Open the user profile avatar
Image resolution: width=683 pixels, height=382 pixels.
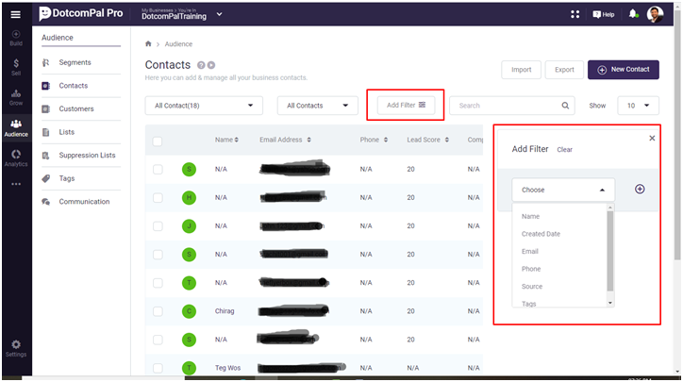click(x=655, y=14)
